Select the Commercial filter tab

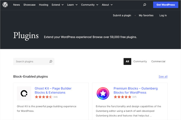click(158, 61)
